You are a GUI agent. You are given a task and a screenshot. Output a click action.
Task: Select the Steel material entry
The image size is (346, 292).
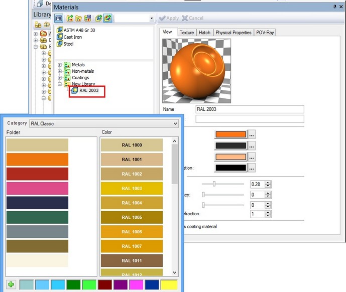(68, 44)
